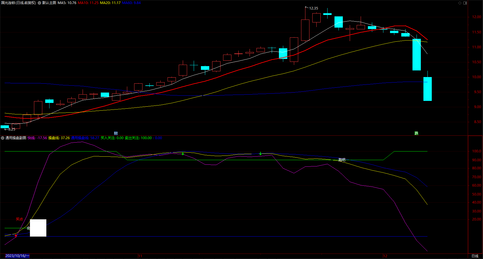Click the 日线 period button at bottom right

click(475, 256)
